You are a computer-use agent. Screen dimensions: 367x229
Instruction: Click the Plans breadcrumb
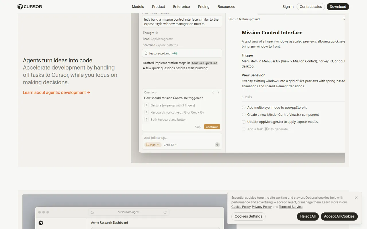point(232,19)
